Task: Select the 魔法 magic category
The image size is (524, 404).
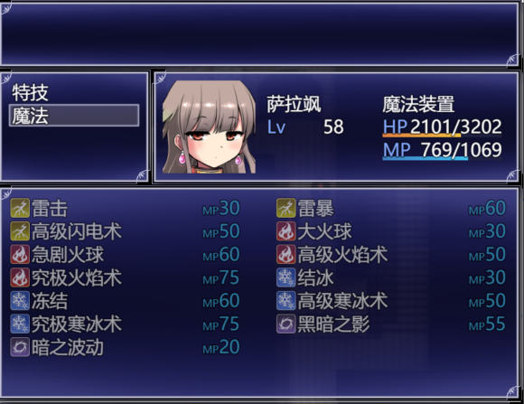Action: [74, 116]
